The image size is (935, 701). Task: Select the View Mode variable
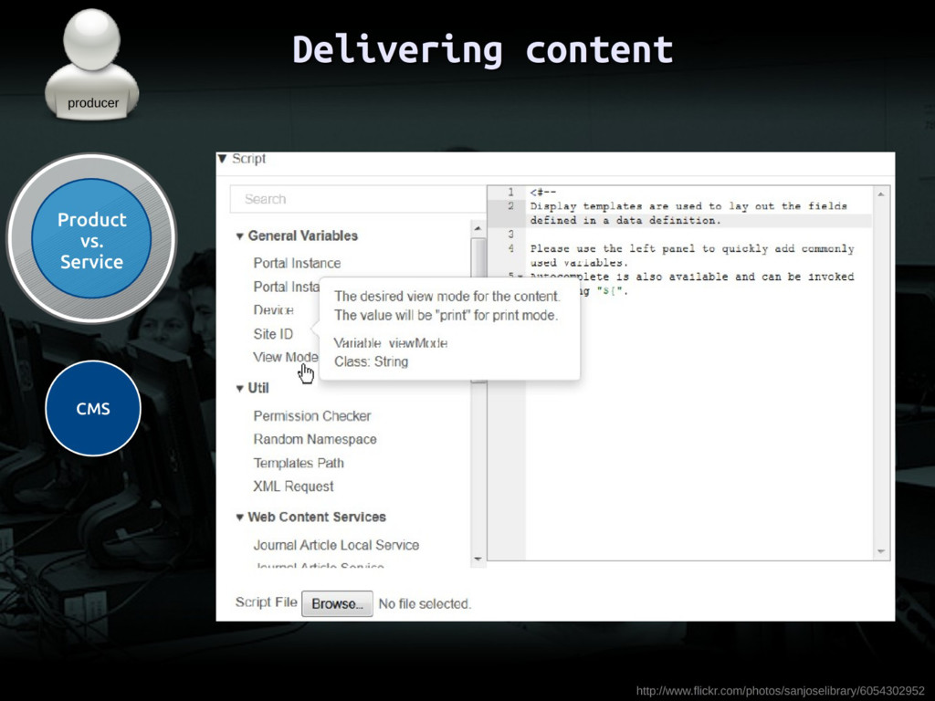click(286, 357)
